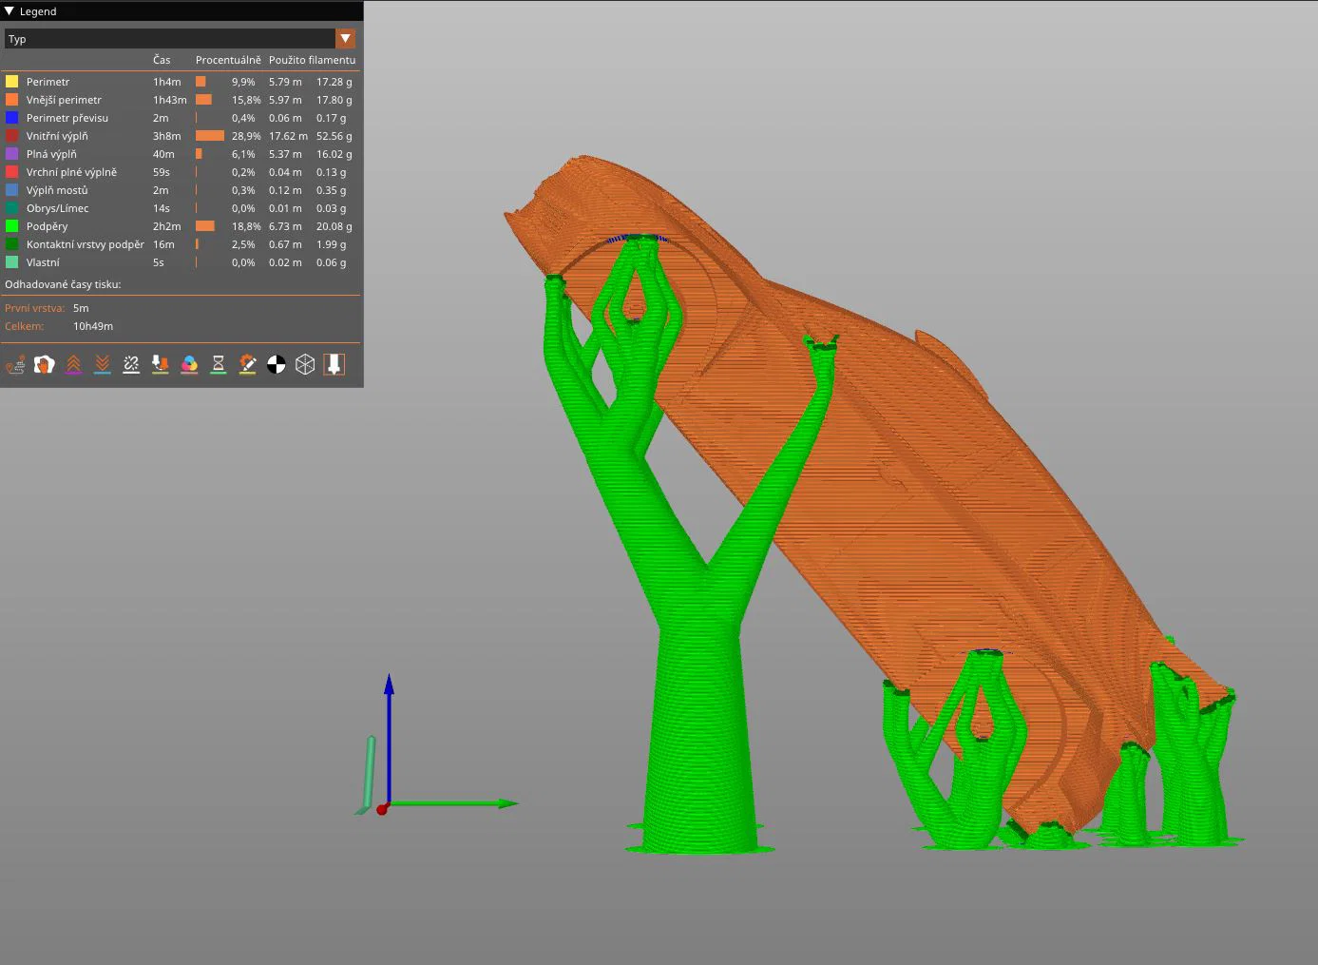
Task: Click the yellow Perimetr color swatch
Action: click(x=12, y=82)
